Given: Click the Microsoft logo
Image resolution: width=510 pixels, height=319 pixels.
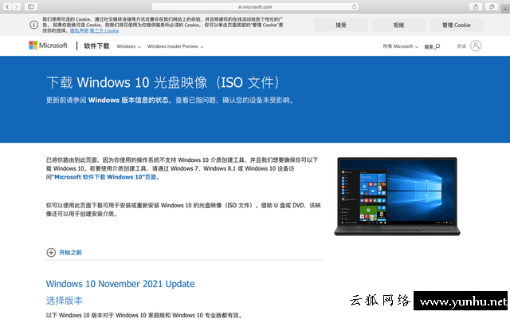Looking at the screenshot, I should click(48, 45).
